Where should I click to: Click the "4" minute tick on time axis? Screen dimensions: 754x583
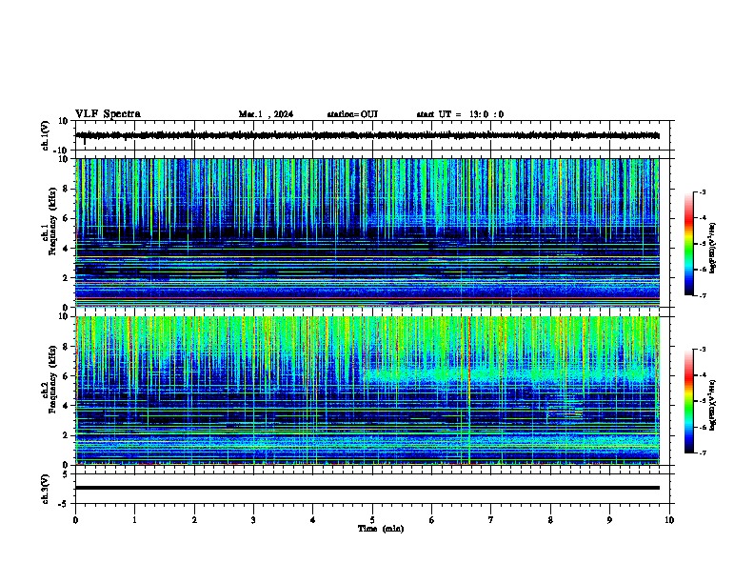pos(313,520)
